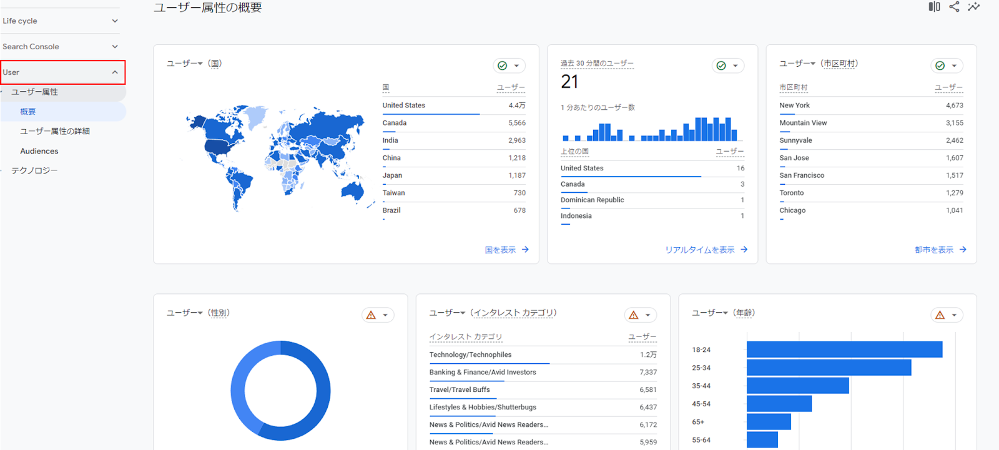999x450 pixels.
Task: Open status dropdown arrow on country card
Action: coord(516,66)
